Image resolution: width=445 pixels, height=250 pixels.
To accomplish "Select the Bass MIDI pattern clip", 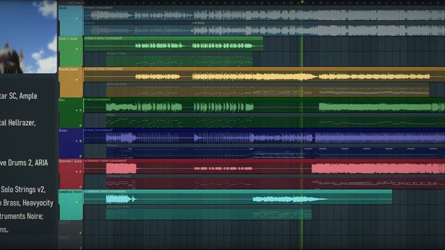I will (x=275, y=120).
